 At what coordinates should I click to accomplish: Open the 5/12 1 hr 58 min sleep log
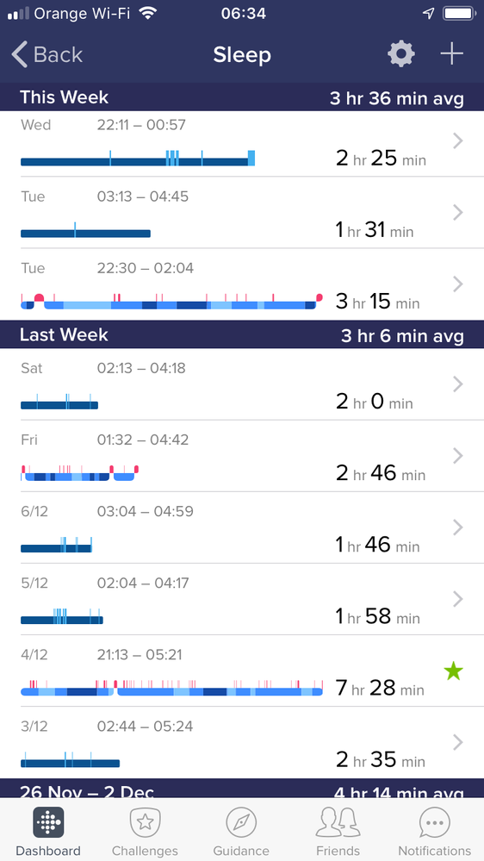click(242, 599)
